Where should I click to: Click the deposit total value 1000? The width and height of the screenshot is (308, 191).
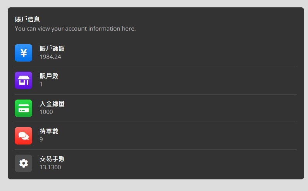click(46, 112)
